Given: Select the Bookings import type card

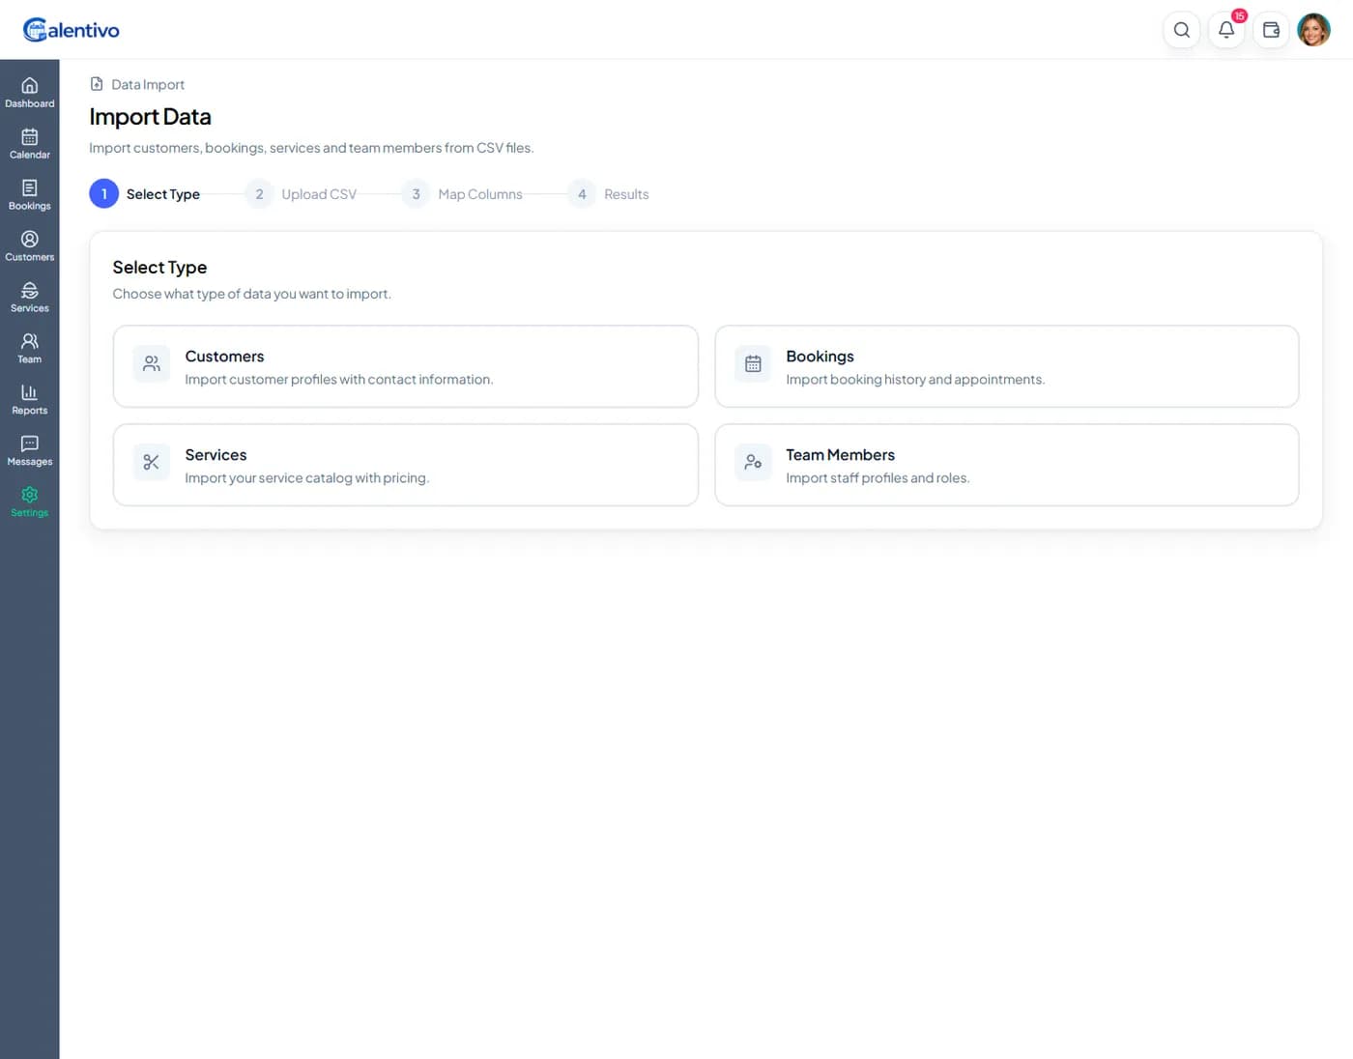Looking at the screenshot, I should tap(1006, 366).
